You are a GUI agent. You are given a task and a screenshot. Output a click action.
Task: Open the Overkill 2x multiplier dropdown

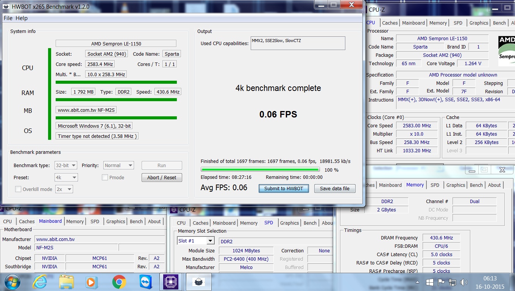tap(64, 189)
